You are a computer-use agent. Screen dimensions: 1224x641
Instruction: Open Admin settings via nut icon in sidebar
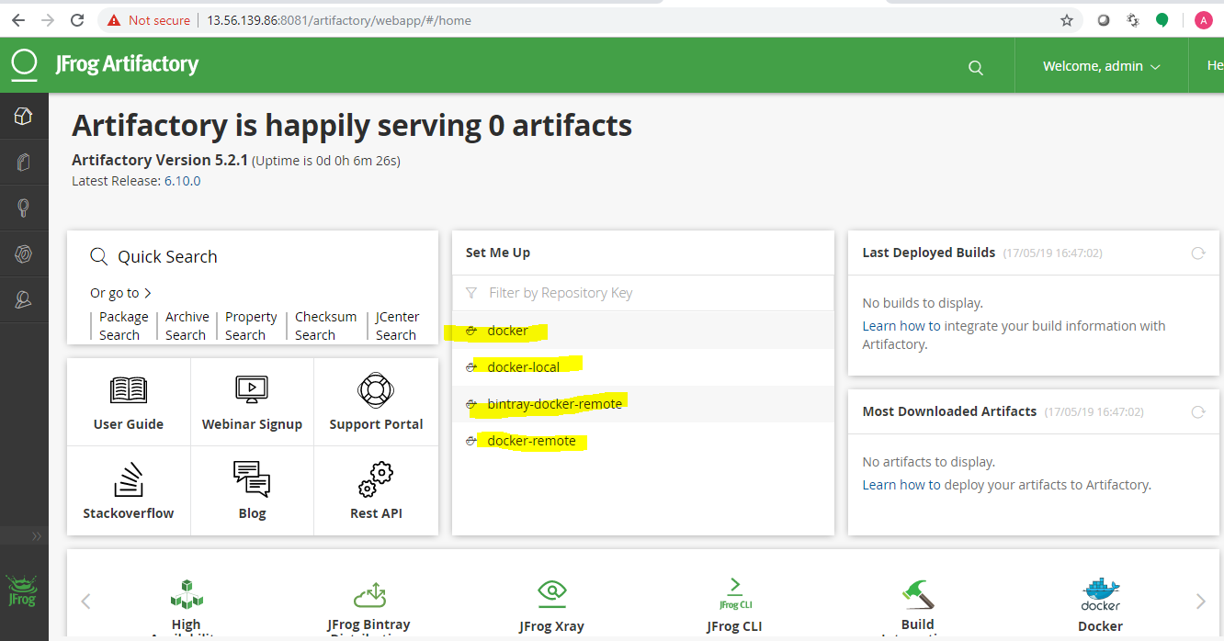pos(24,253)
